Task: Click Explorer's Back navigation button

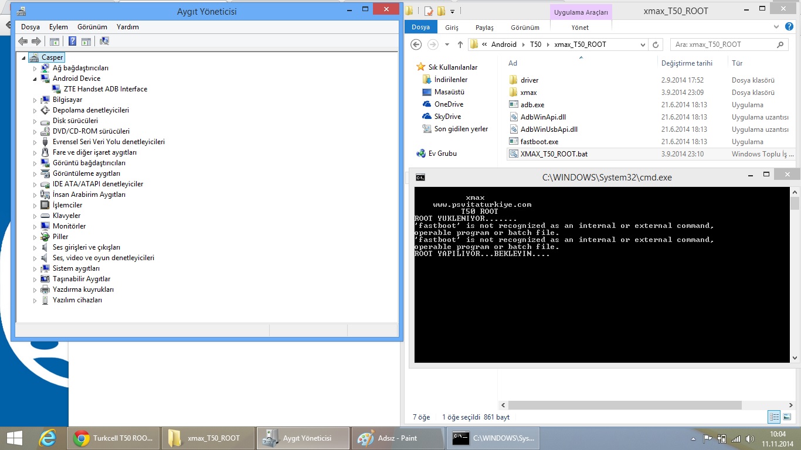Action: click(416, 45)
